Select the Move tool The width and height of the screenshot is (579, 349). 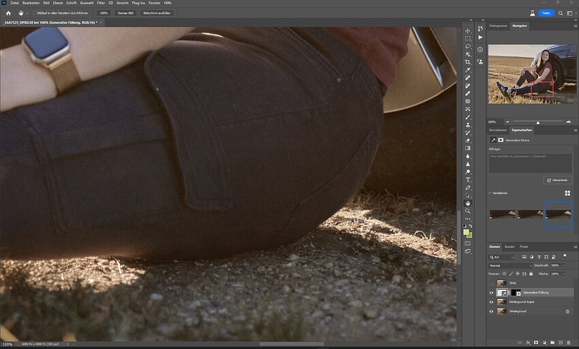point(468,31)
